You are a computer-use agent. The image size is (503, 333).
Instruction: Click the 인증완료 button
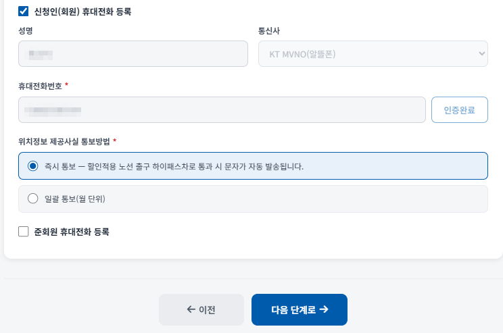coord(460,110)
